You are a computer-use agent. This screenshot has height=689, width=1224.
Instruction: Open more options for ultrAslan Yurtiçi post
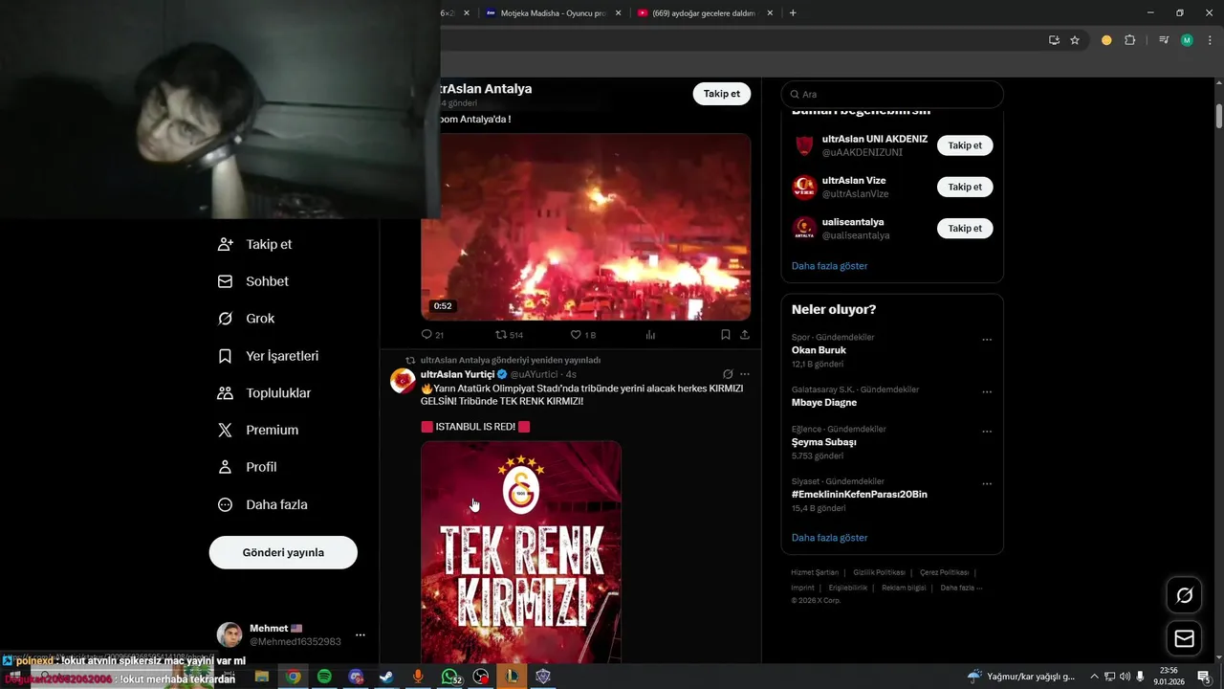(x=745, y=374)
